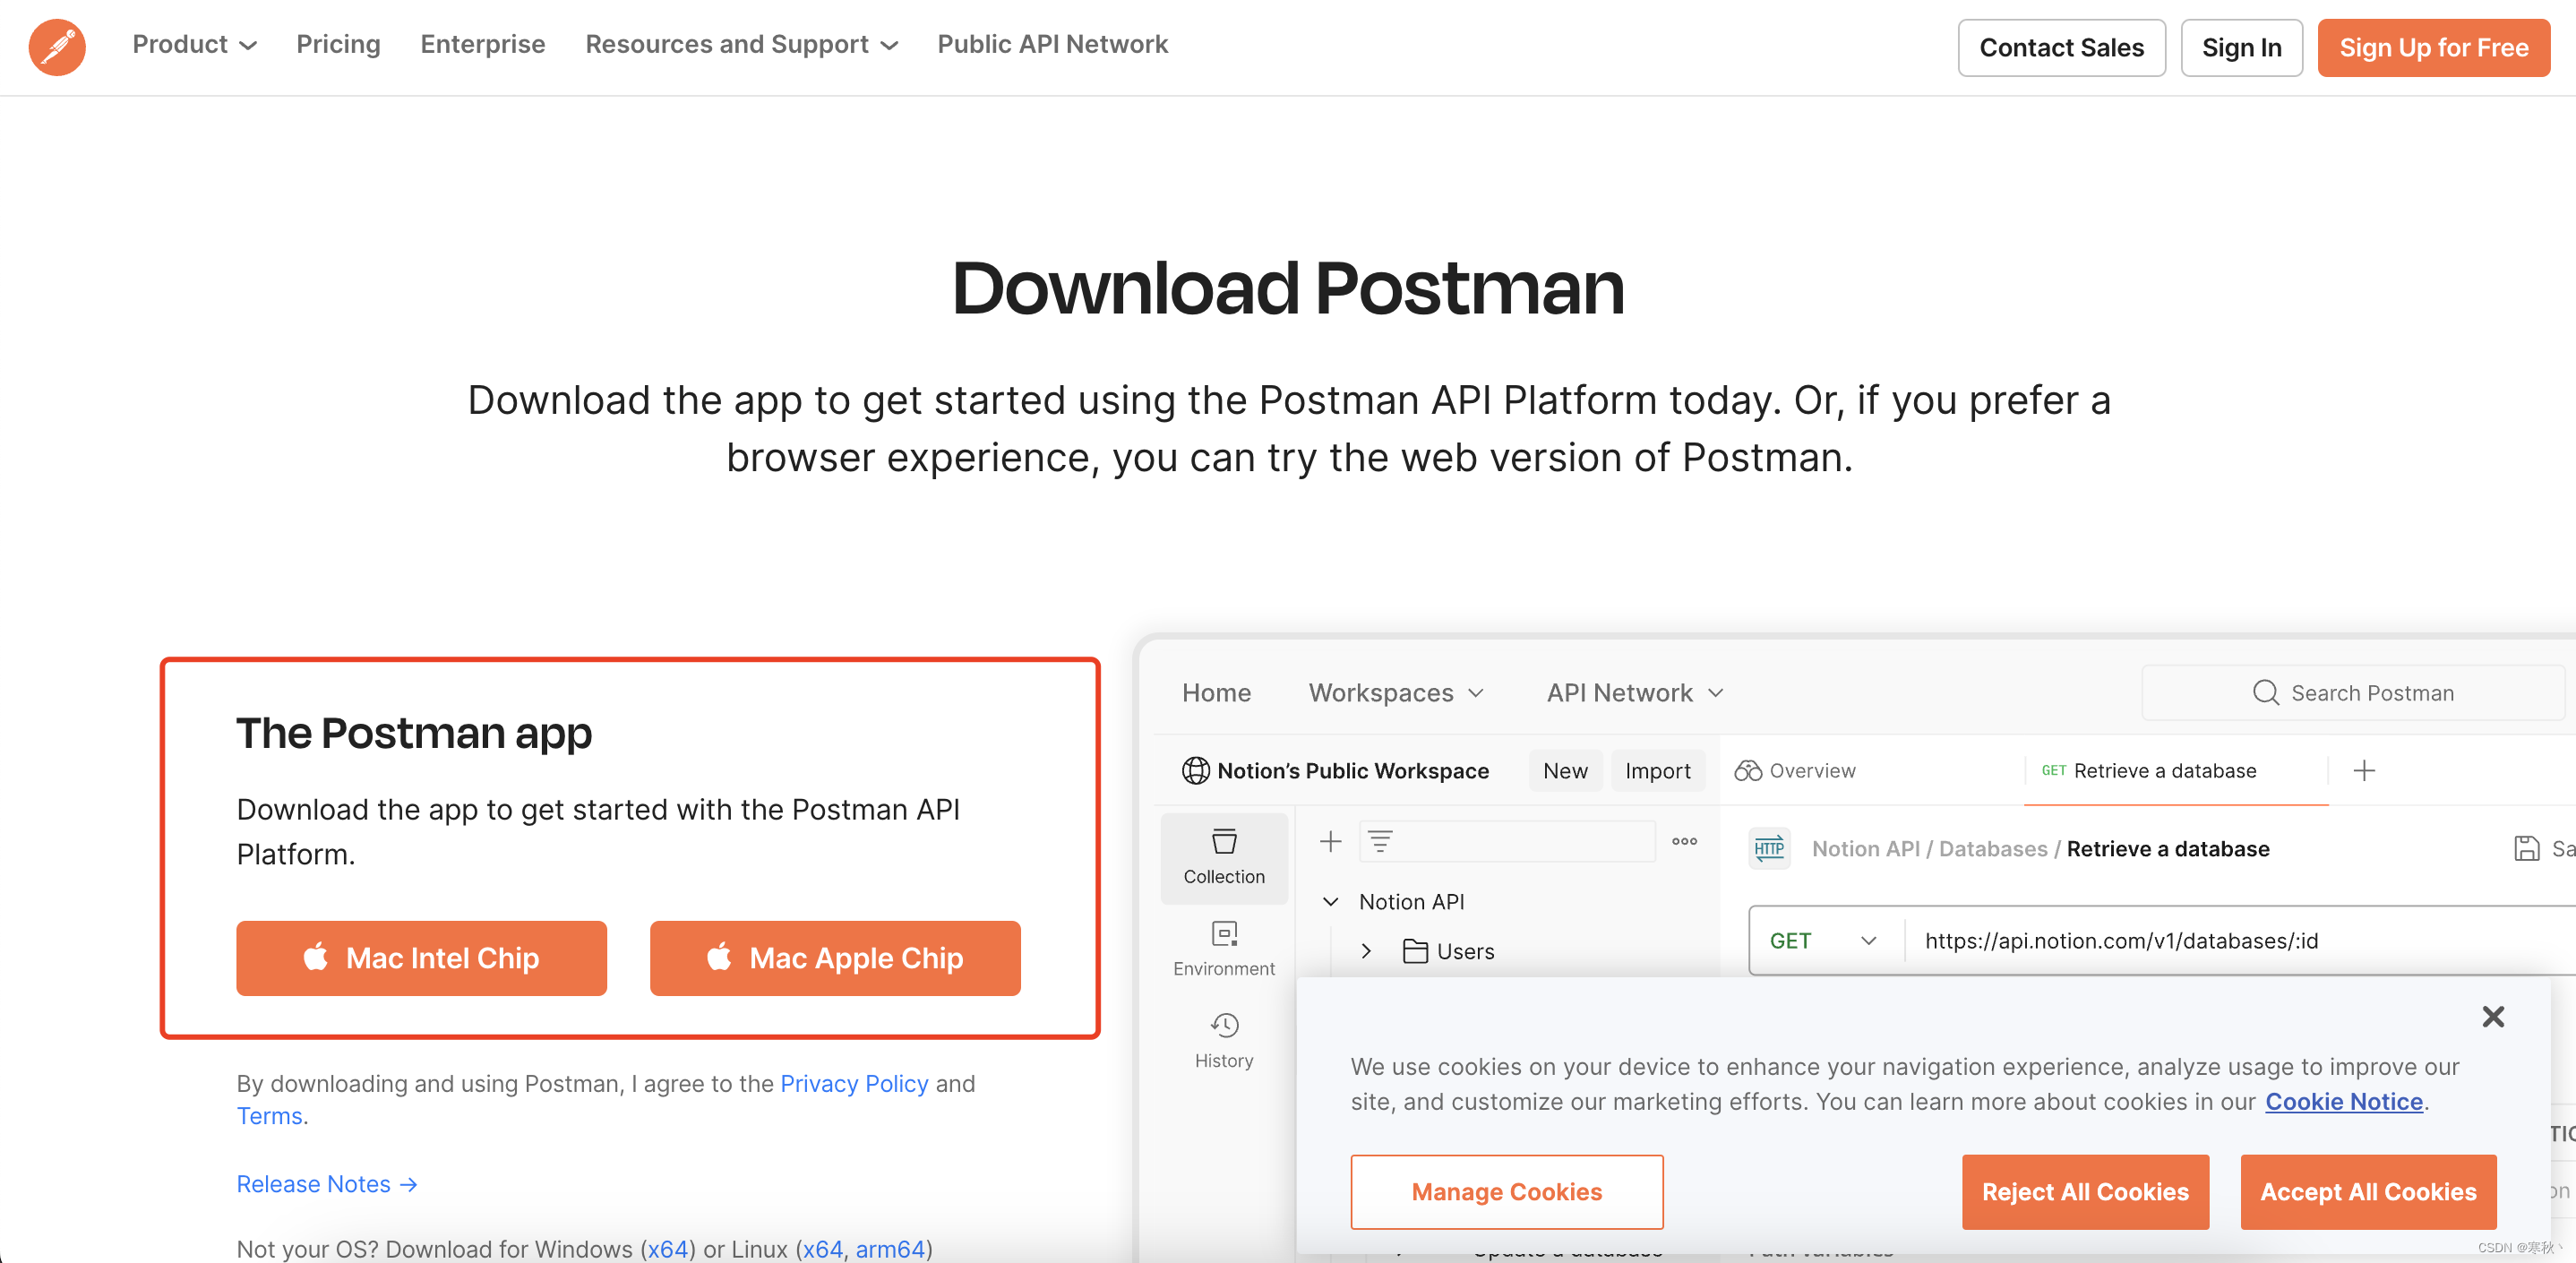
Task: Click Sign Up for Free
Action: coord(2433,47)
